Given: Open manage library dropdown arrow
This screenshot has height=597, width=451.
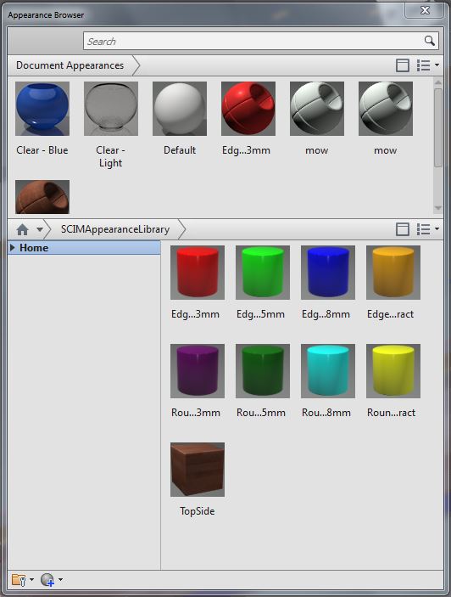Looking at the screenshot, I should [x=31, y=580].
